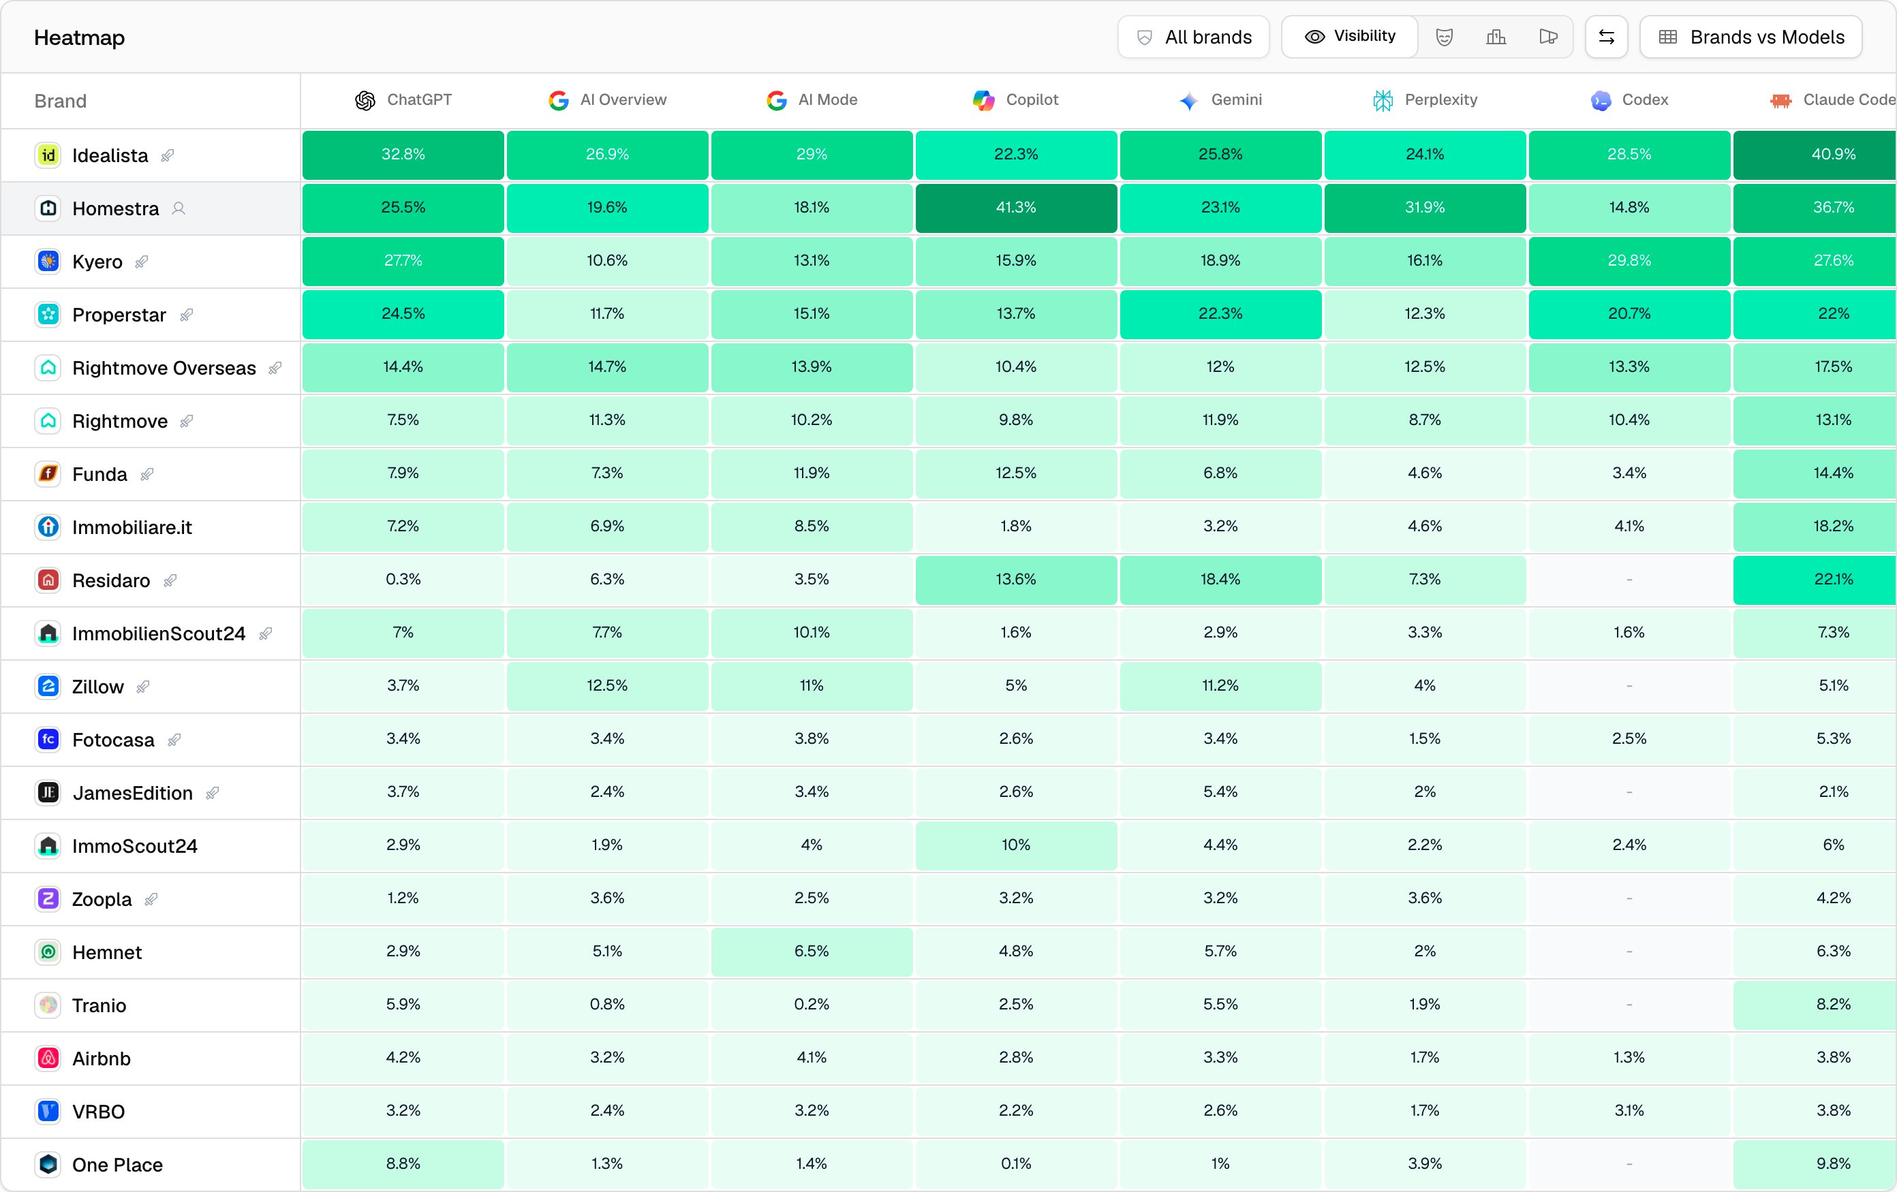Screen dimensions: 1897x1192
Task: Click the AI Mode column header
Action: 812,100
